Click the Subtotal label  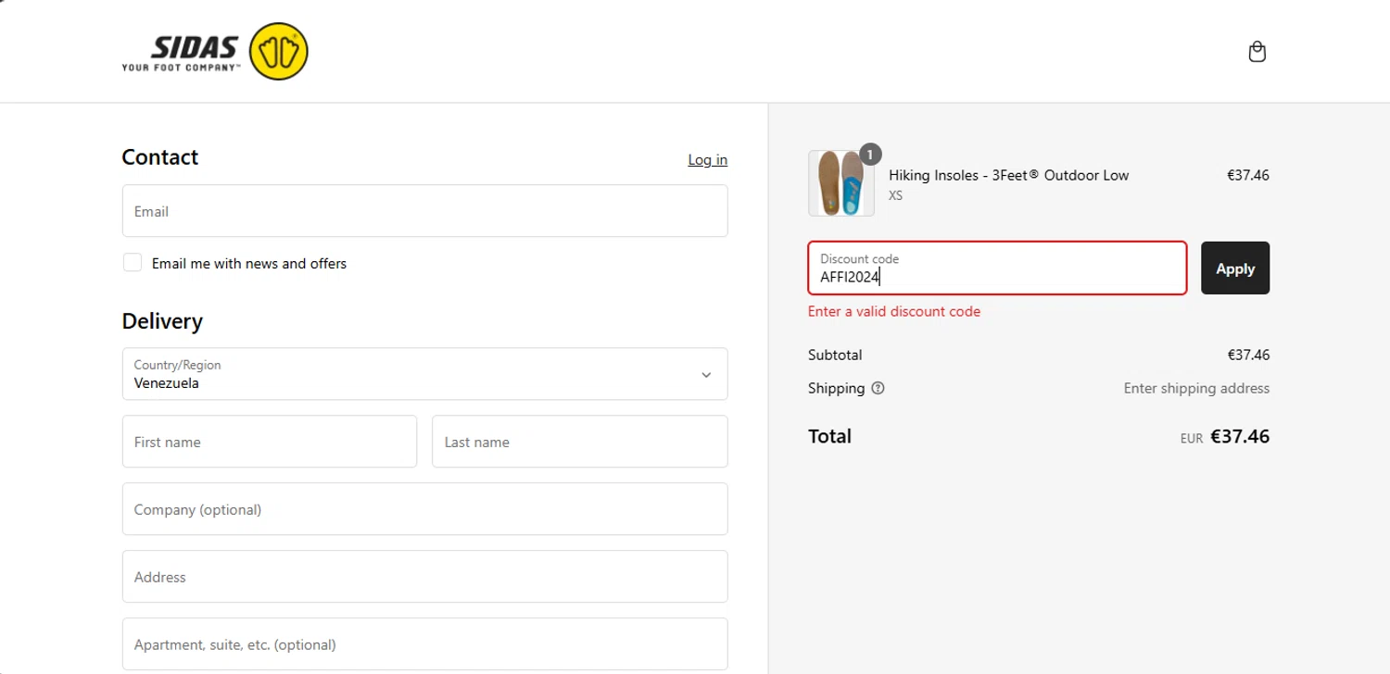tap(835, 355)
